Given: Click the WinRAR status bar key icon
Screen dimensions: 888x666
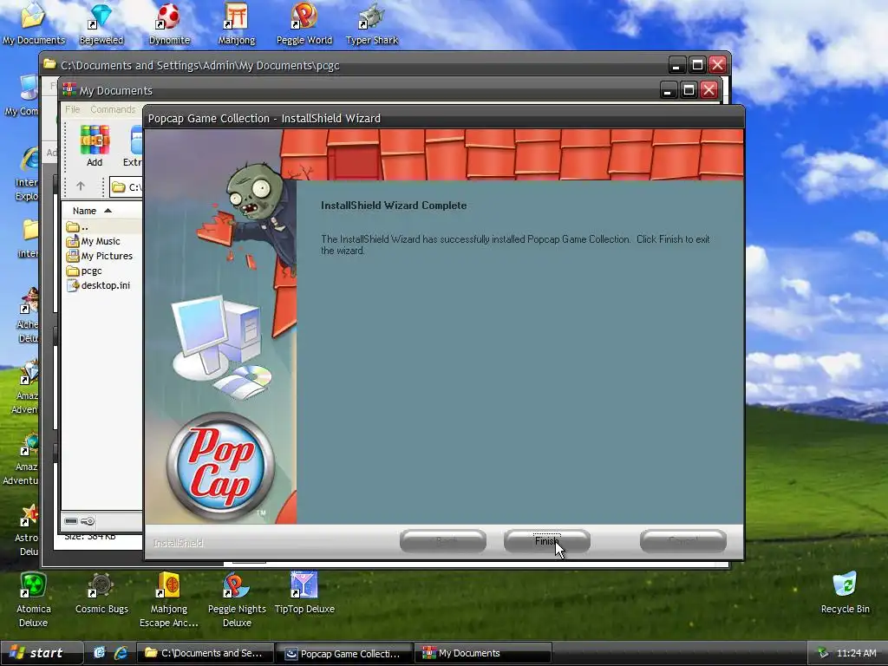Looking at the screenshot, I should coord(88,521).
